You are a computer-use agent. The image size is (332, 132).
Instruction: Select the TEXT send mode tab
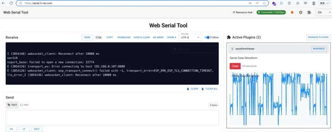click(x=12, y=105)
